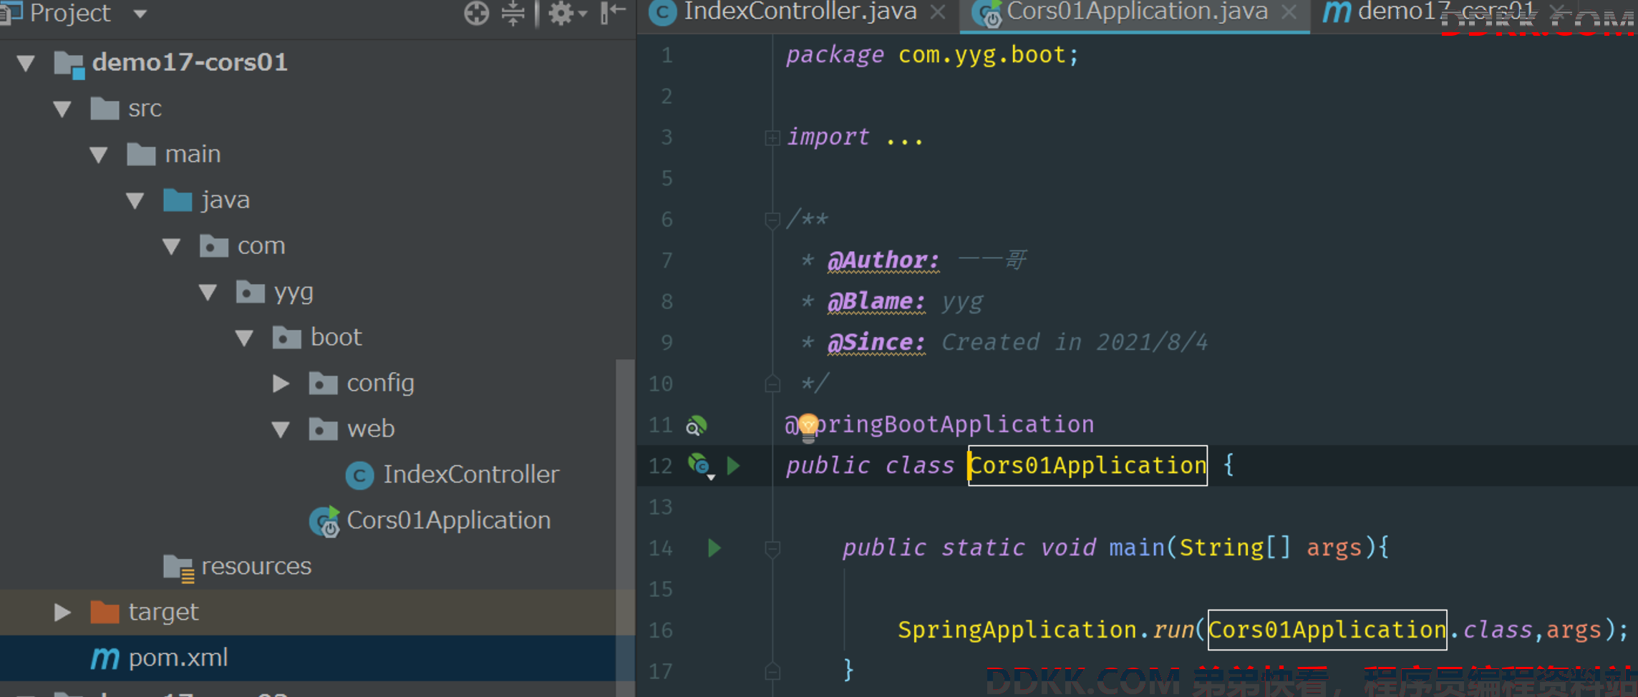Fold the Javadoc comment block
The height and width of the screenshot is (697, 1638).
[772, 220]
